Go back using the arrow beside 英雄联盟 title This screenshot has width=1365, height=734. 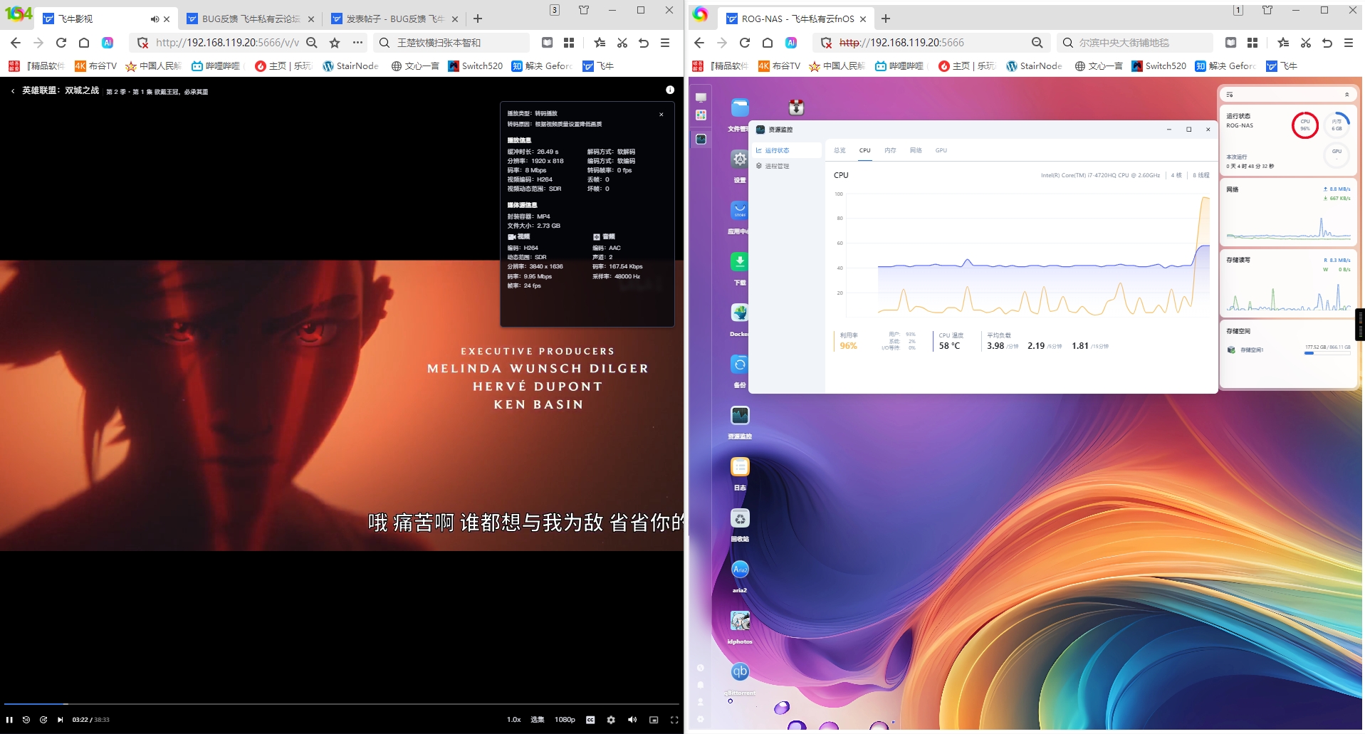(x=13, y=91)
